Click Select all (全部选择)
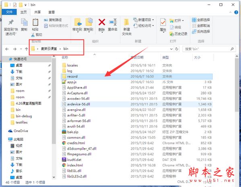 pyautogui.click(x=201, y=20)
